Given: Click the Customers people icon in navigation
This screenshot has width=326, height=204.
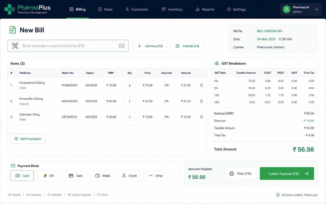Looking at the screenshot, I should click(127, 9).
